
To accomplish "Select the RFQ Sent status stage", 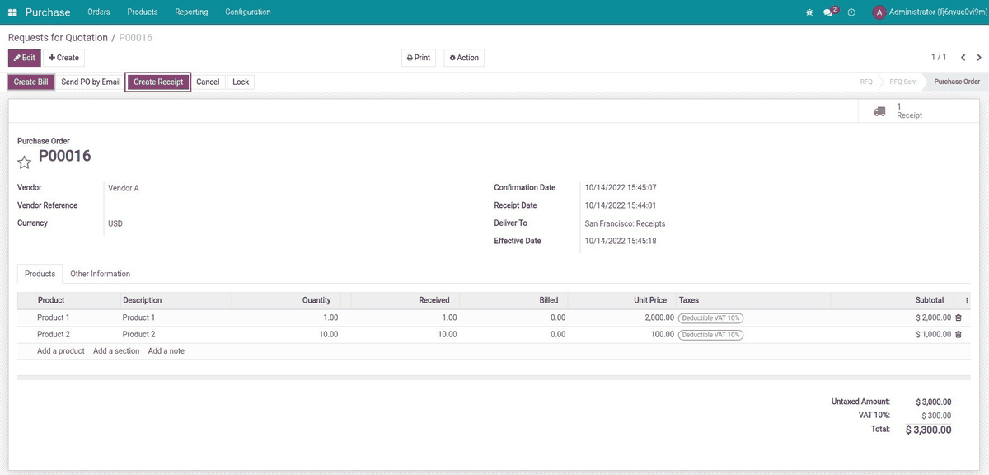I will tap(902, 82).
